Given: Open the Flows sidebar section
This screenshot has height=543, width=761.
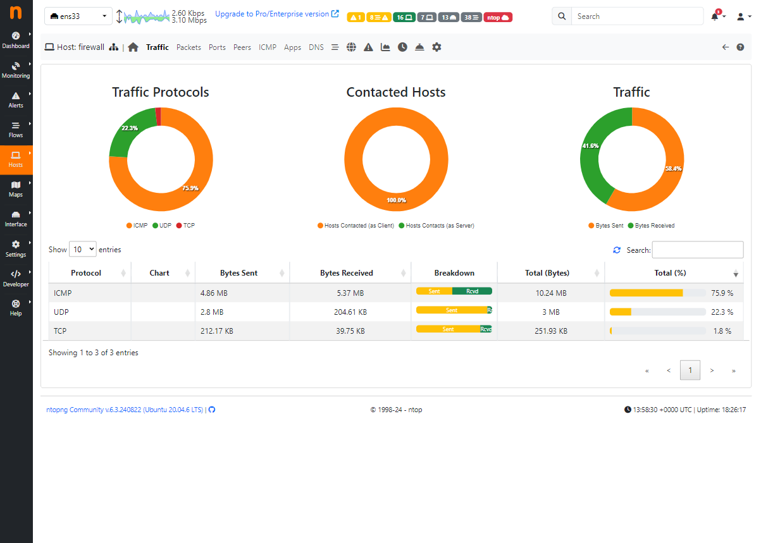Looking at the screenshot, I should (x=16, y=130).
